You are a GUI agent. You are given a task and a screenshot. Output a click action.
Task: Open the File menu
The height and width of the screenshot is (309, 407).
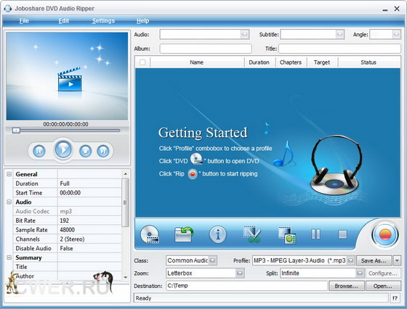[x=24, y=21]
